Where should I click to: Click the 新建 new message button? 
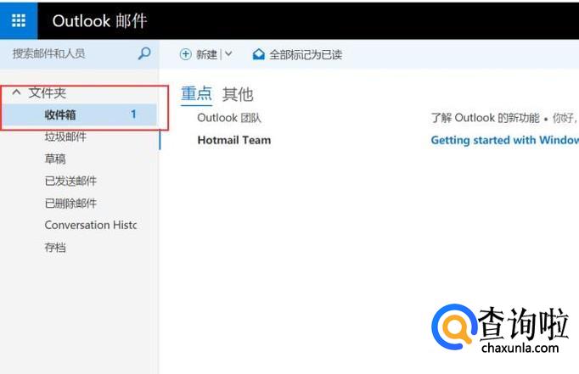click(206, 54)
